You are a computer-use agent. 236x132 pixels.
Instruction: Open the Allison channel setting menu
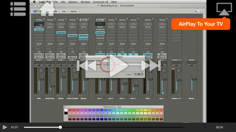[83, 20]
